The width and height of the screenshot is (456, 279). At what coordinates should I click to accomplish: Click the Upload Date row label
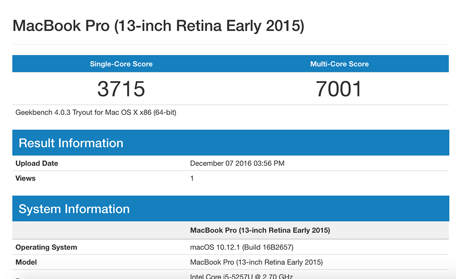(37, 163)
